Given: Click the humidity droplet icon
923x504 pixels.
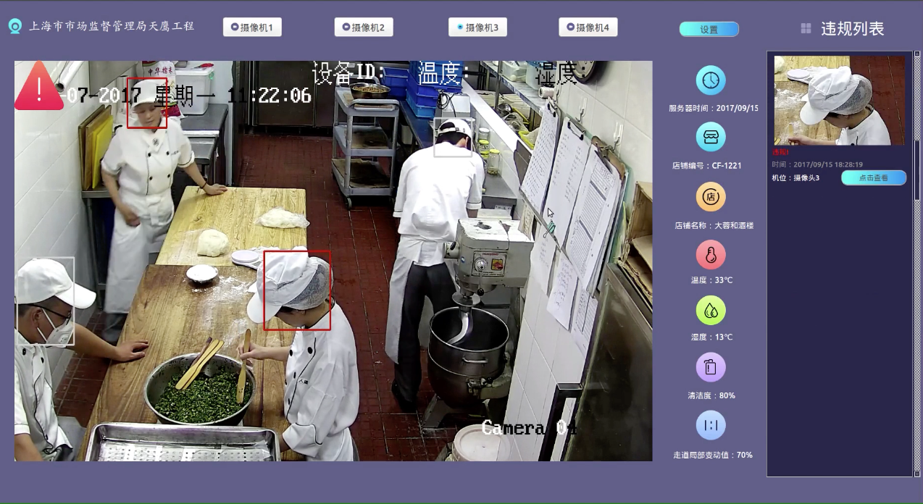Looking at the screenshot, I should click(x=711, y=311).
